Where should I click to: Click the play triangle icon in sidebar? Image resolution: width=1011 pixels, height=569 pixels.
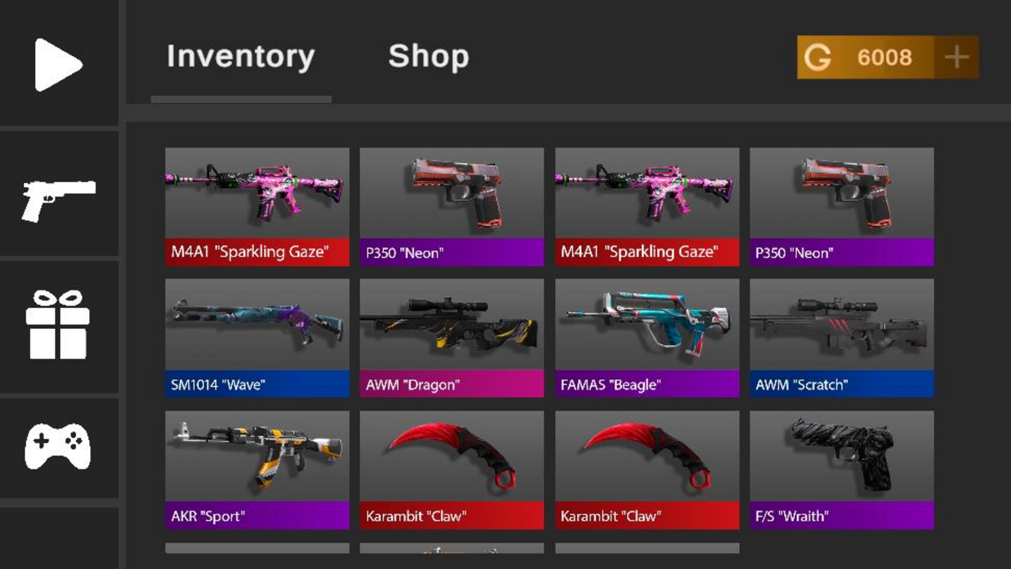click(x=58, y=65)
